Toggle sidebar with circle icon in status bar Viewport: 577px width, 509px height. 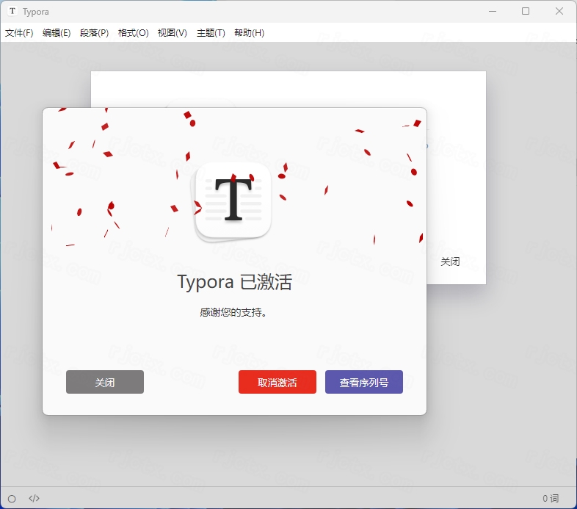point(12,499)
